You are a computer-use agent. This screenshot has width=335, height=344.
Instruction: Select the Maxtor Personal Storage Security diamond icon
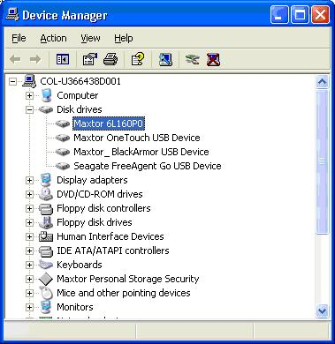click(46, 279)
